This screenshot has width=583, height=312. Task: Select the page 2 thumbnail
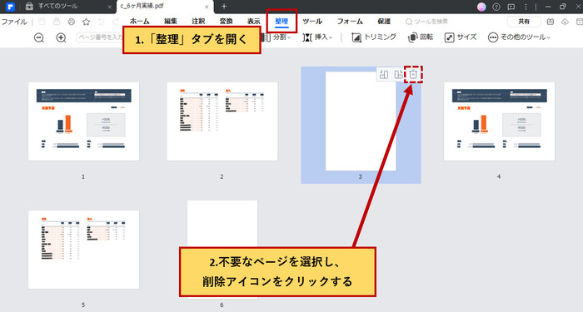[x=222, y=121]
